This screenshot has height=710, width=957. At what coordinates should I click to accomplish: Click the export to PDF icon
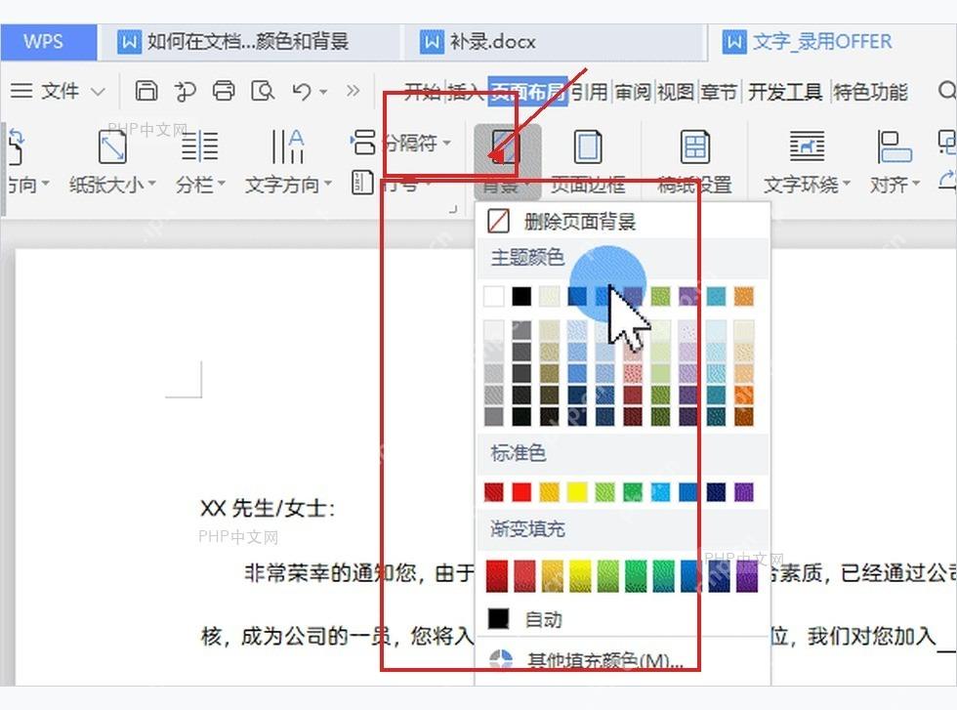pyautogui.click(x=185, y=91)
